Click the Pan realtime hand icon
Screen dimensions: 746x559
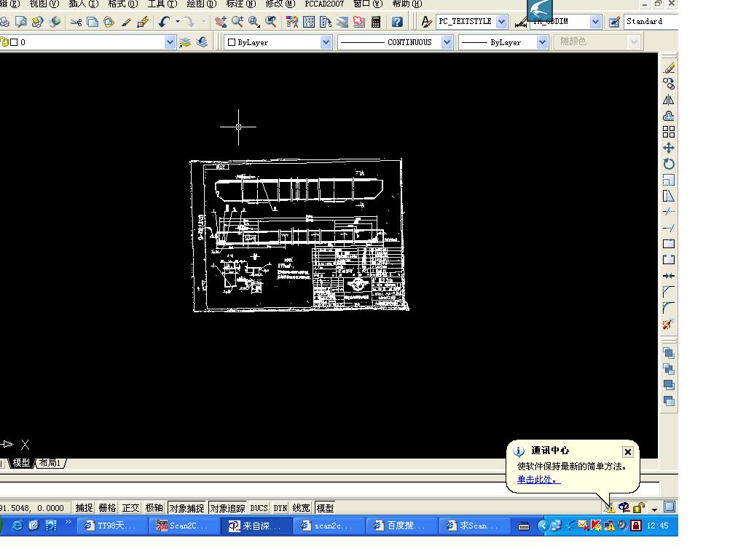coord(221,22)
